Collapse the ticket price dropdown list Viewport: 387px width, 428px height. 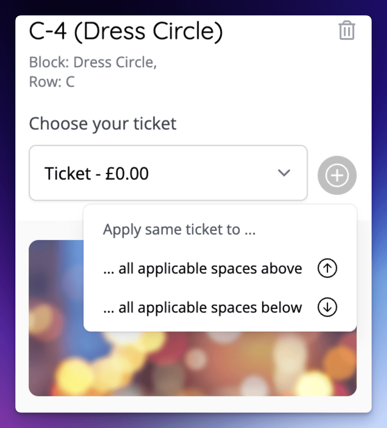[284, 173]
